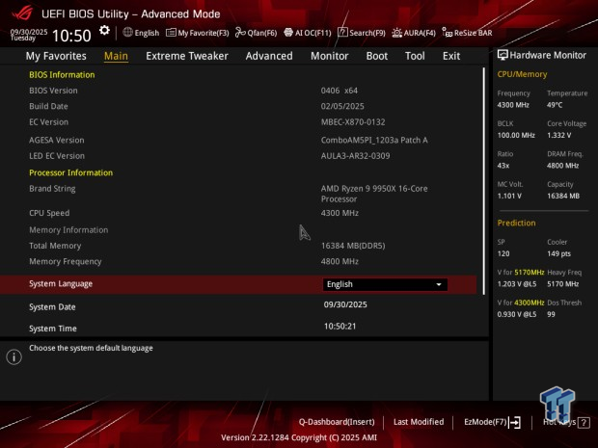Click AGESA Version ComboAM5PI_1203a Patch A
598x448 pixels.
pyautogui.click(x=374, y=141)
